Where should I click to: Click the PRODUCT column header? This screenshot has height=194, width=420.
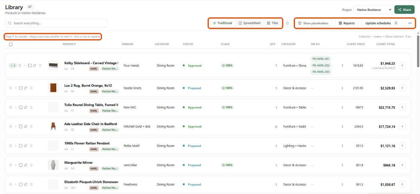point(69,44)
